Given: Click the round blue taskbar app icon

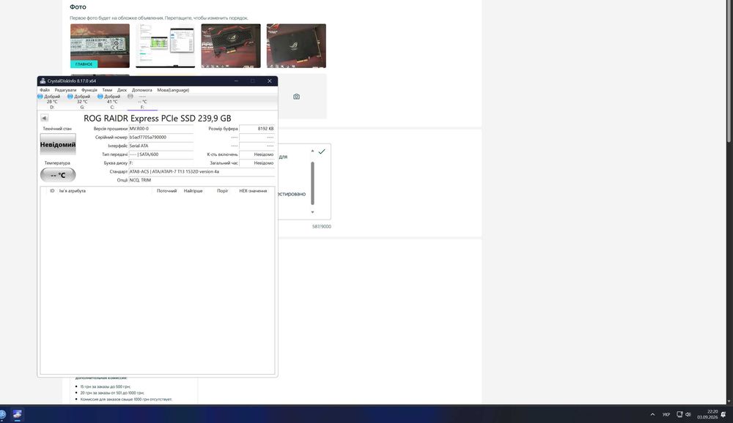Looking at the screenshot, I should tap(2, 414).
